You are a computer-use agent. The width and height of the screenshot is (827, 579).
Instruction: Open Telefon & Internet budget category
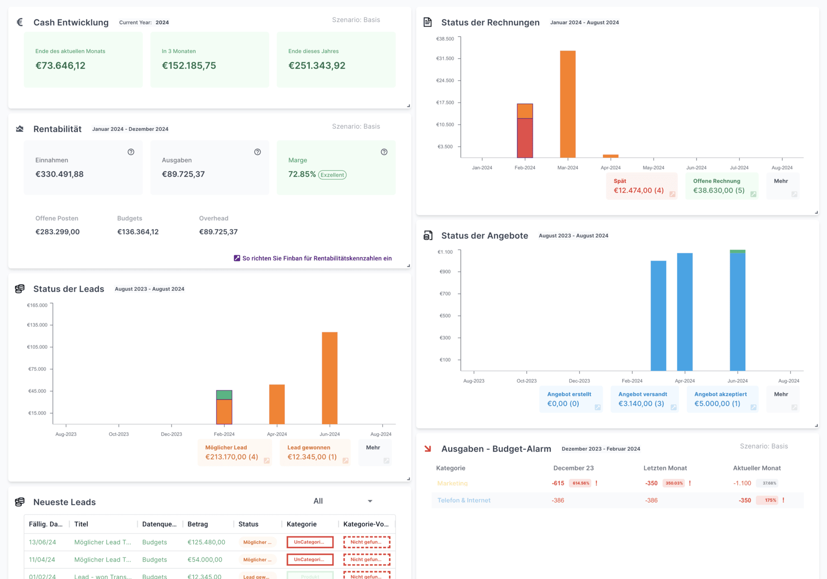click(x=464, y=500)
